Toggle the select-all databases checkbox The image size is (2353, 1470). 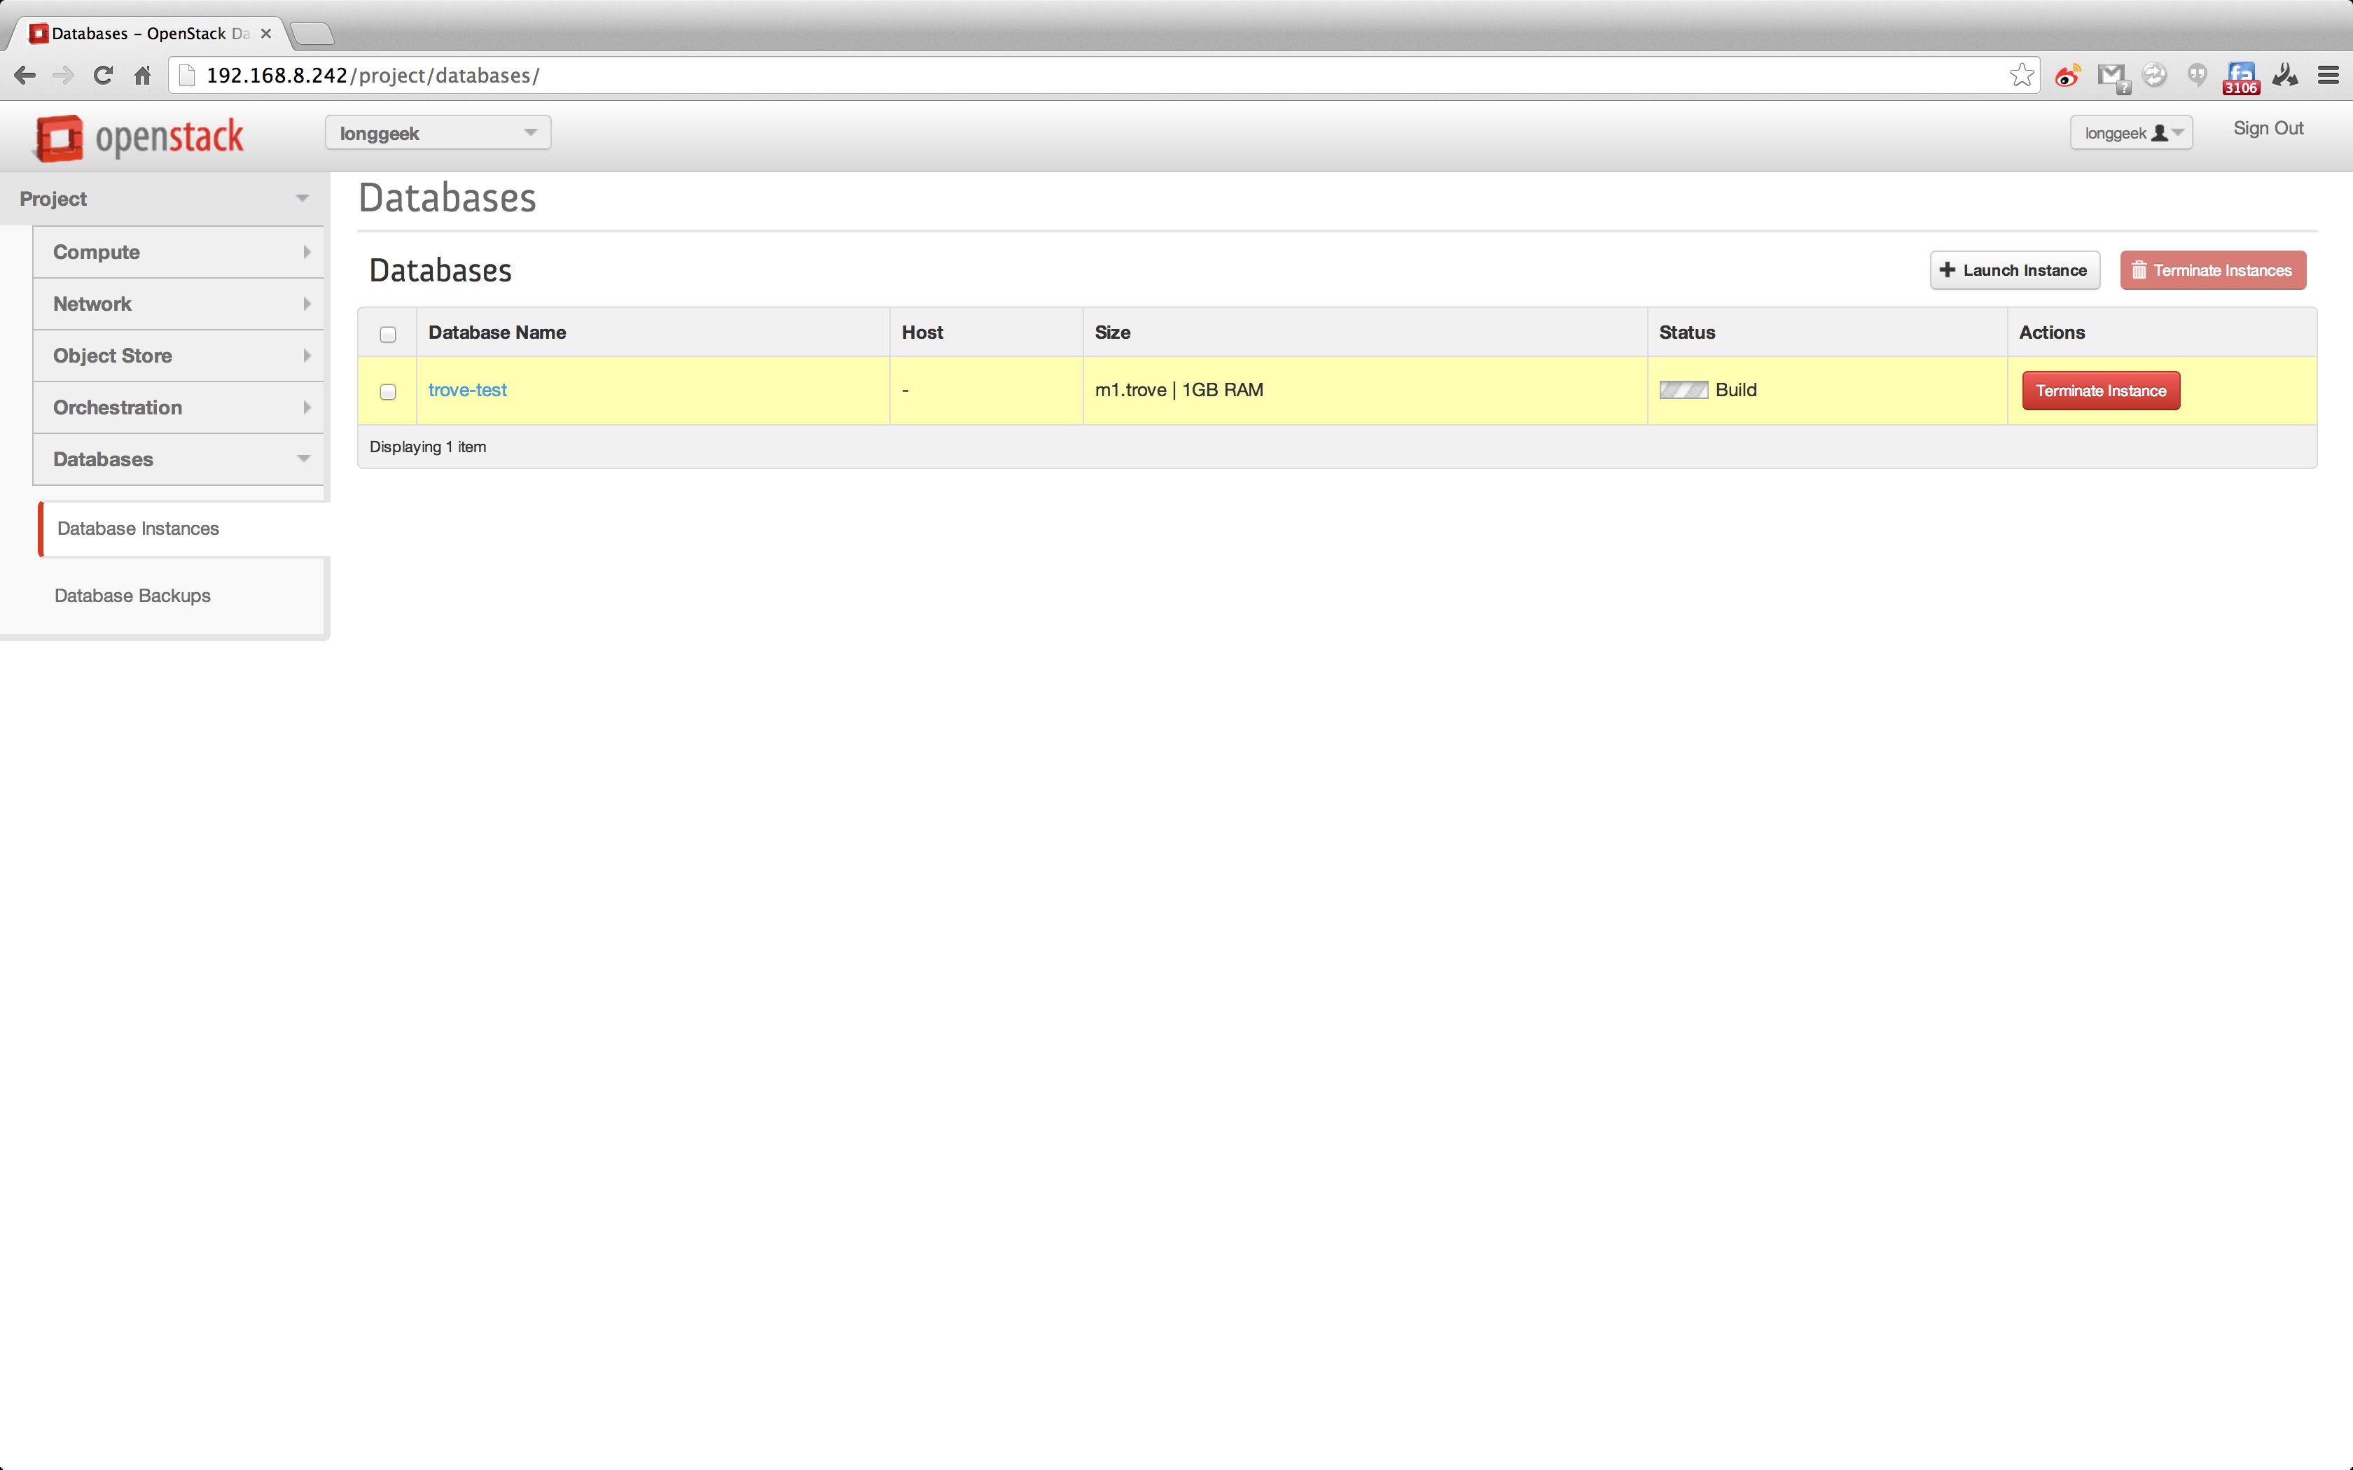point(388,332)
